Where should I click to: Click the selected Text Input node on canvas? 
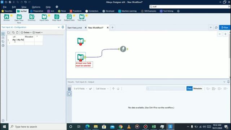click(x=80, y=57)
